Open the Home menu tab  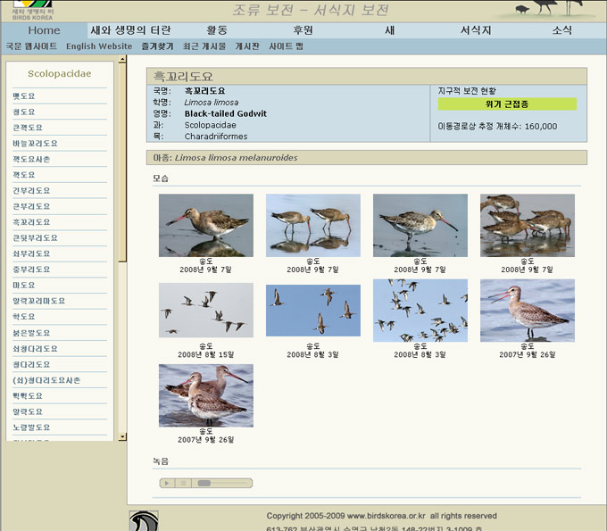(44, 30)
